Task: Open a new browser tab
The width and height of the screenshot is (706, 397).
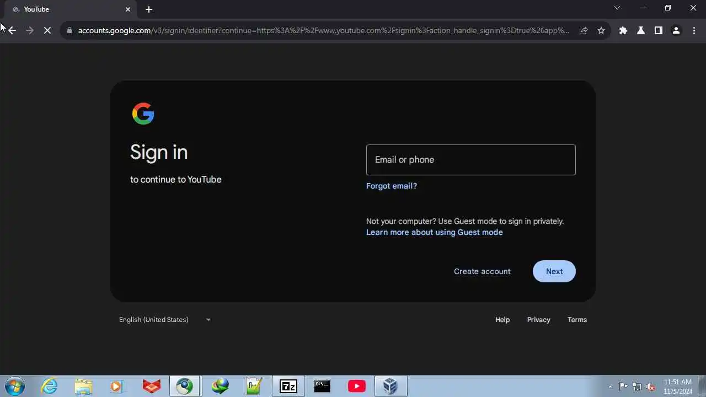Action: coord(149,9)
